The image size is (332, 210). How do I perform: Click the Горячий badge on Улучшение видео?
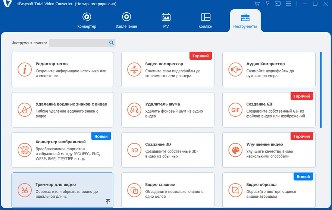tap(302, 136)
